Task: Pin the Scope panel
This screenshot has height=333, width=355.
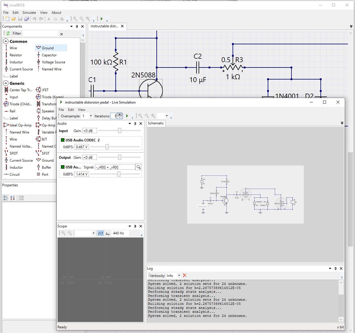Action: click(135, 226)
